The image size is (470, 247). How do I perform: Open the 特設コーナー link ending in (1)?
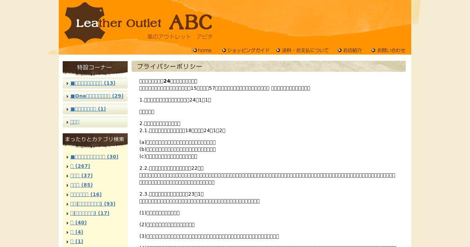(88, 109)
